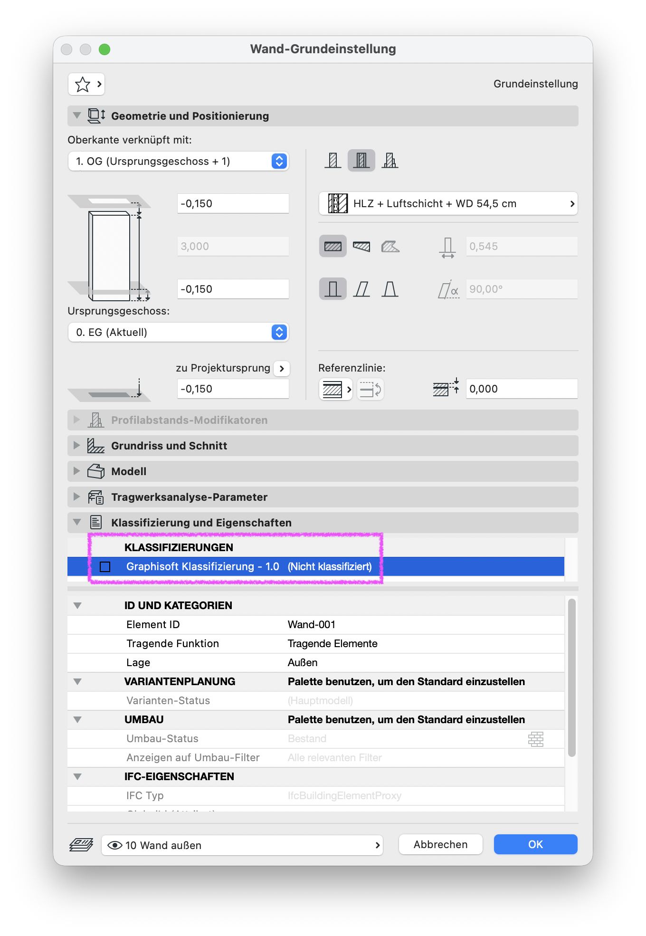
Task: Select the complex profile wall structure icon
Action: click(x=390, y=161)
